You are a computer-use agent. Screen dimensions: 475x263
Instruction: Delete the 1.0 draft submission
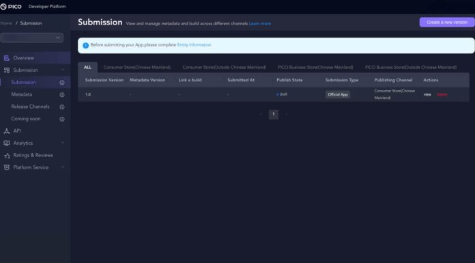pyautogui.click(x=442, y=95)
